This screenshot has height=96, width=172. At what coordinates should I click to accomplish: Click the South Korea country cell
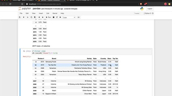(102, 62)
